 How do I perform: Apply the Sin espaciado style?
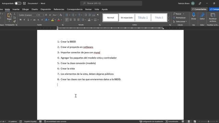click(127, 17)
